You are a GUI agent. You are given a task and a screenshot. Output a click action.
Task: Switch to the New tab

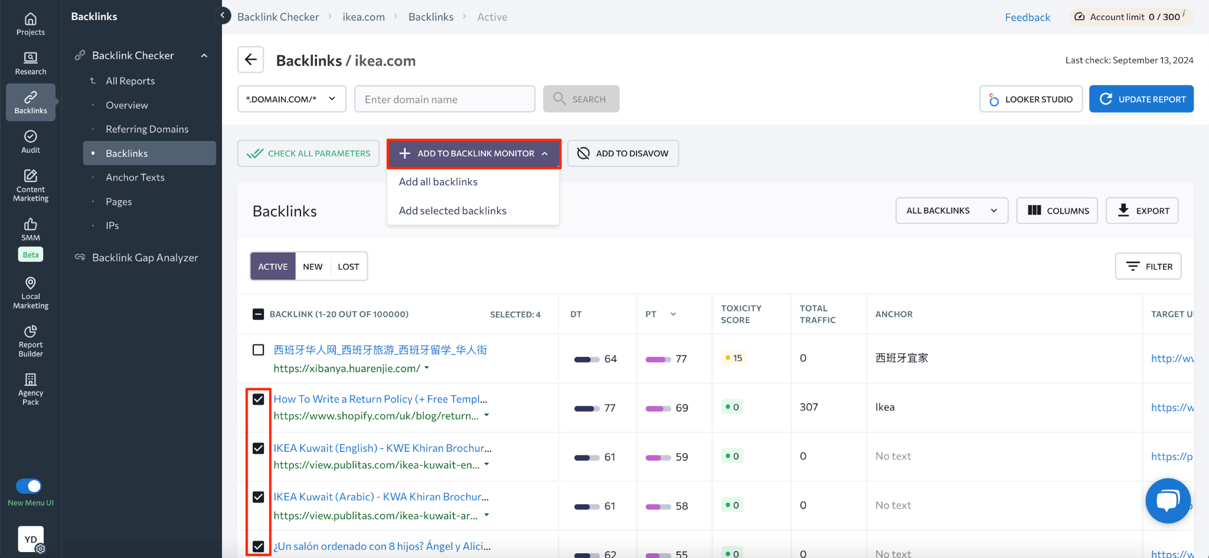coord(313,267)
